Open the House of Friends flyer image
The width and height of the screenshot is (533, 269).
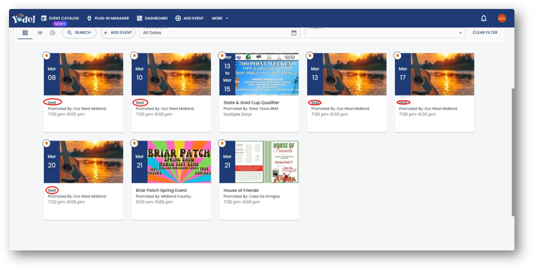tap(267, 162)
